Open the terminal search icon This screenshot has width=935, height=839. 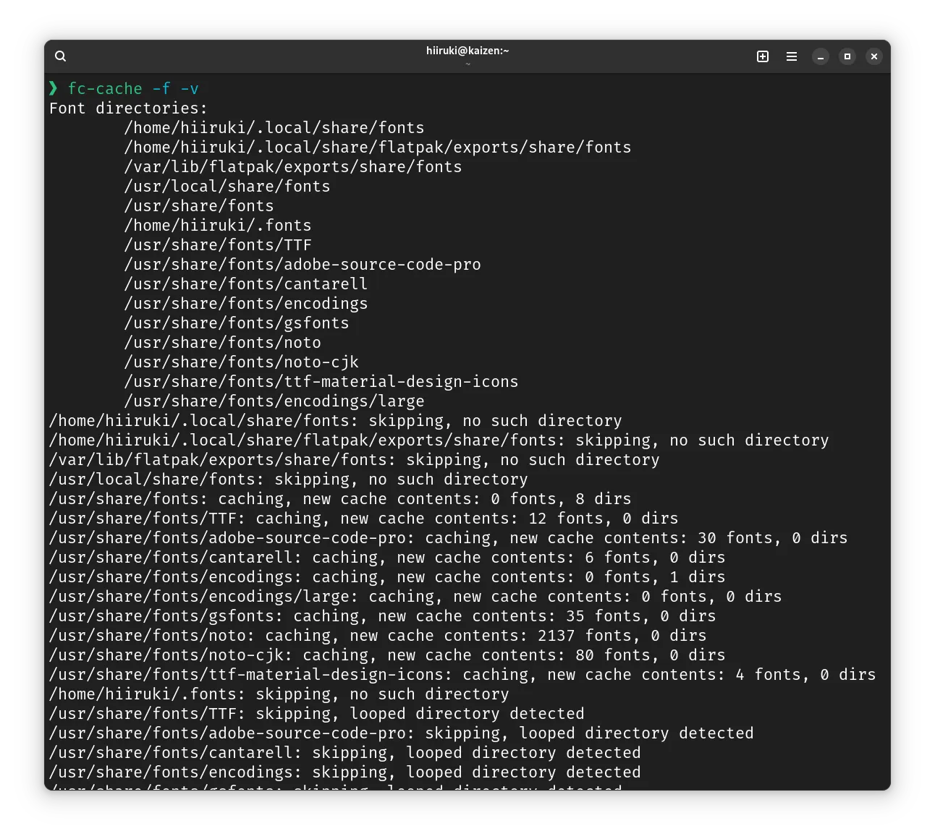tap(61, 56)
